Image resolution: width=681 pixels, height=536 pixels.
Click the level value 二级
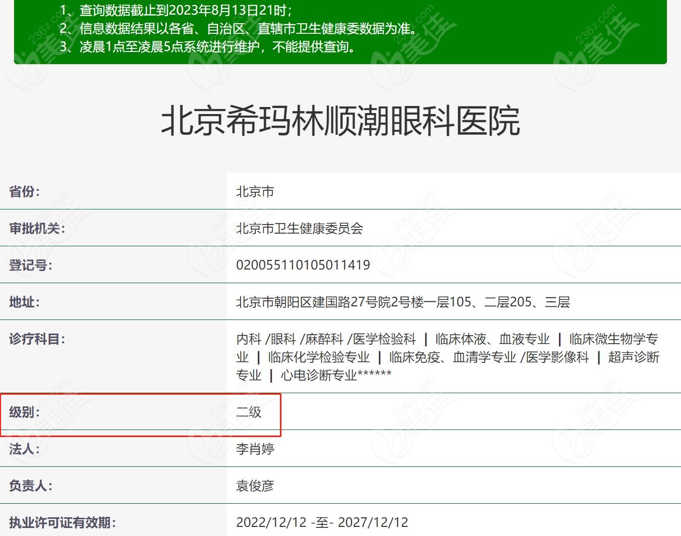[249, 412]
